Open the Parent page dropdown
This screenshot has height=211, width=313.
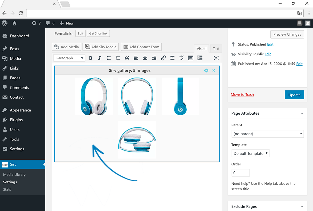pyautogui.click(x=267, y=134)
